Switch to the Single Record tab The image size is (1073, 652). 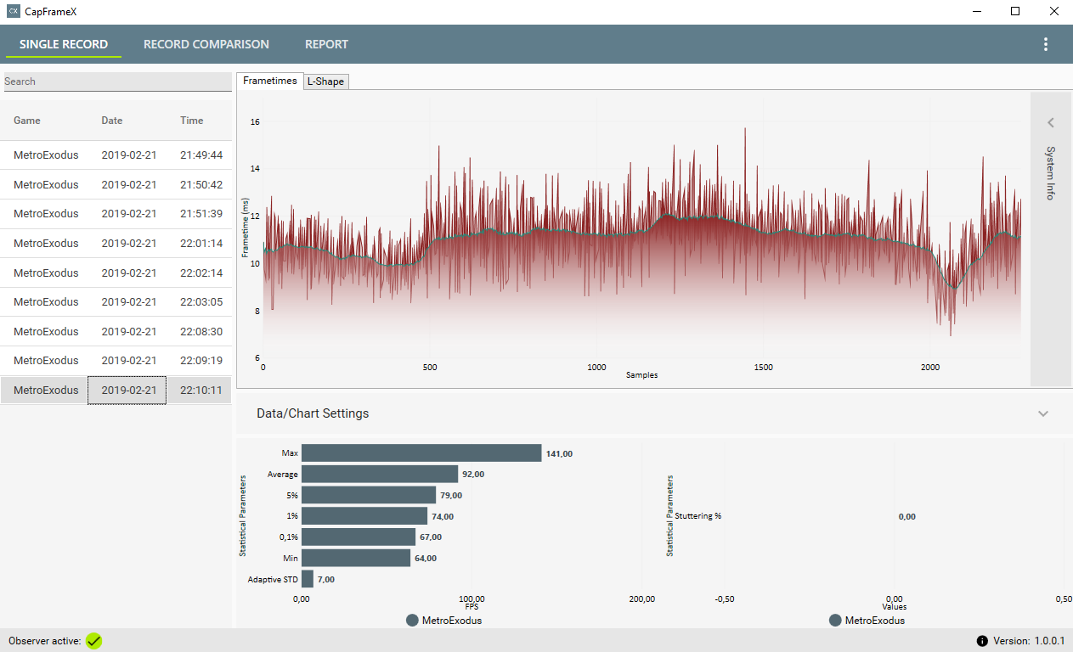pyautogui.click(x=64, y=44)
